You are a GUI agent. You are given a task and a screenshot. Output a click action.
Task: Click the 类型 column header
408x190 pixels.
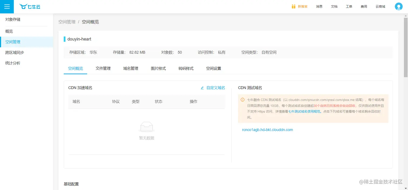pyautogui.click(x=136, y=101)
